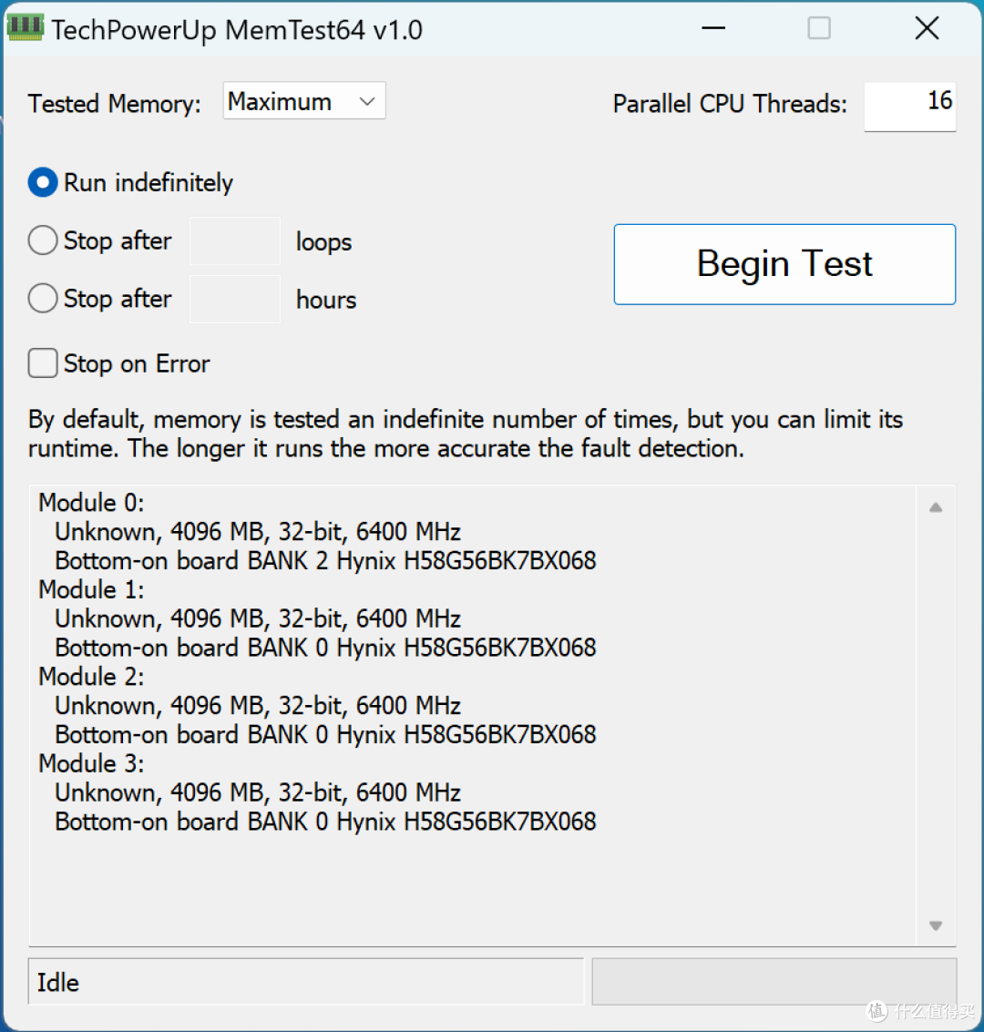Viewport: 984px width, 1032px height.
Task: Click Module 3's BANK 0 Hynix line
Action: [x=325, y=822]
